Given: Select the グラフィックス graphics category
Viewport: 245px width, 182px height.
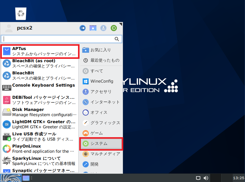Looking at the screenshot, I should click(101, 123).
